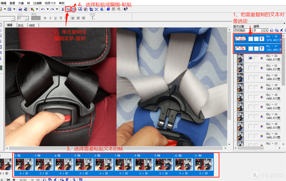Open the 过滤器 menu

click(x=37, y=3)
